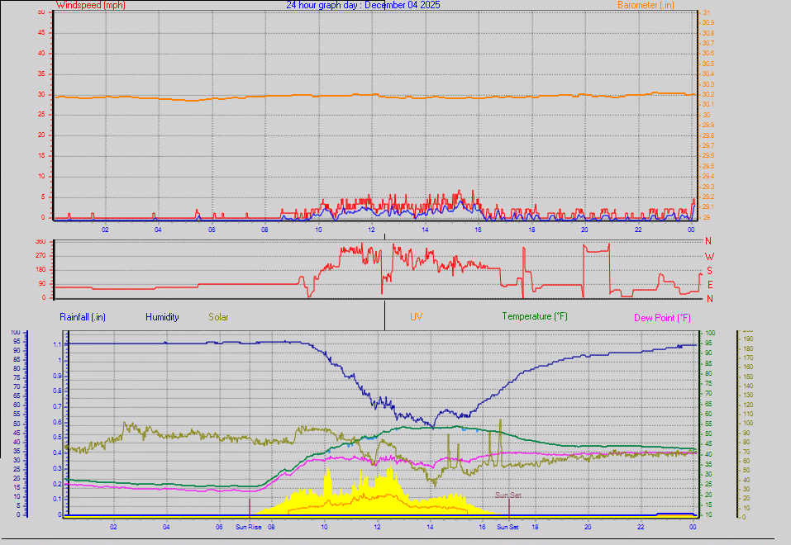The height and width of the screenshot is (545, 791).
Task: Click the Humidity legend label
Action: (x=162, y=316)
